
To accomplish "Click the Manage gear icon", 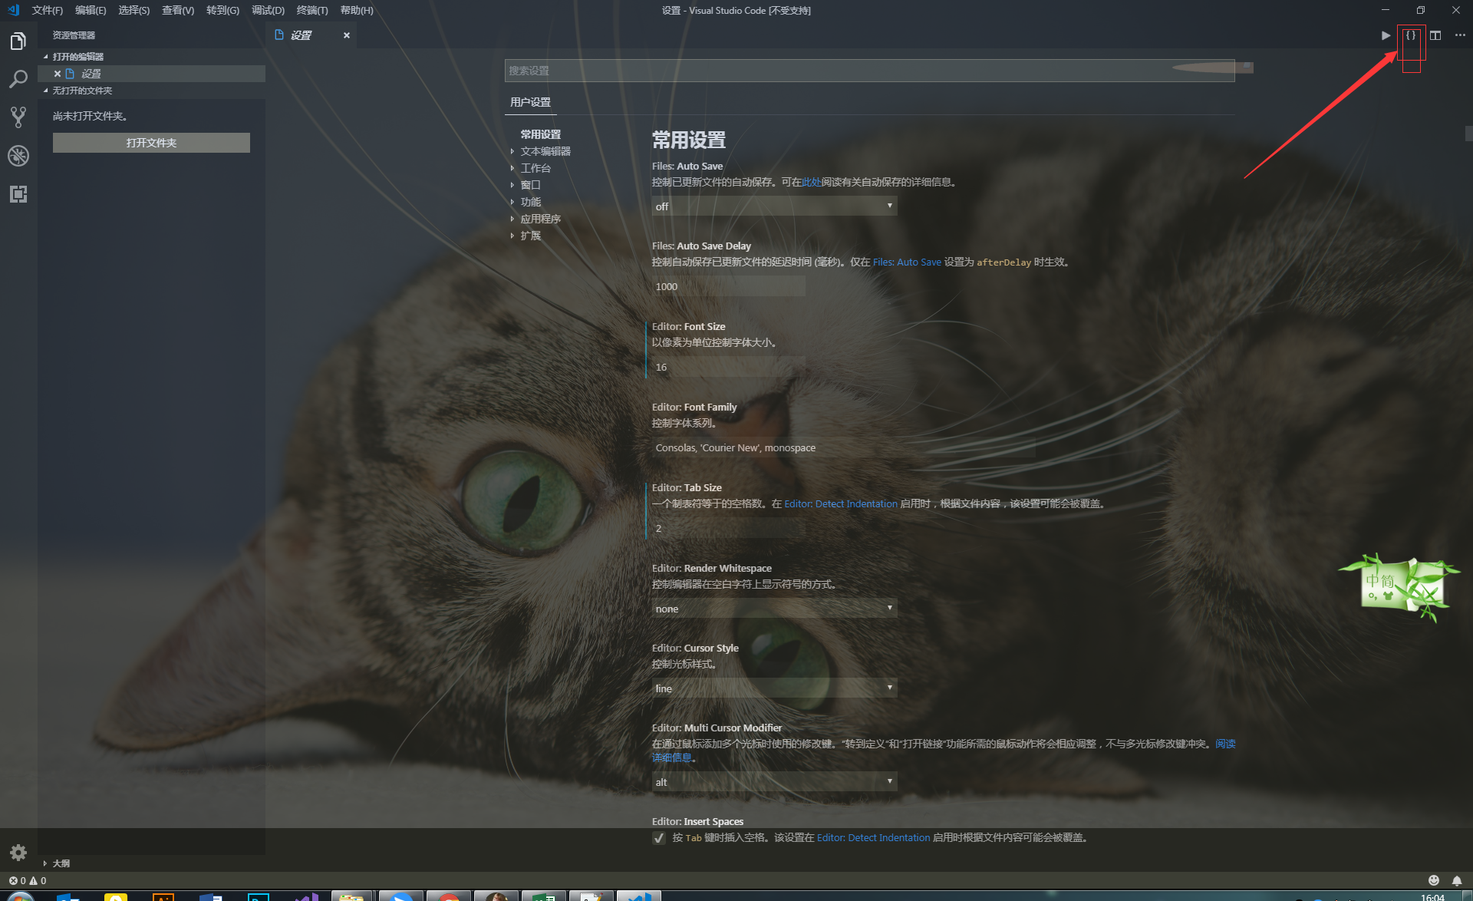I will click(x=18, y=852).
